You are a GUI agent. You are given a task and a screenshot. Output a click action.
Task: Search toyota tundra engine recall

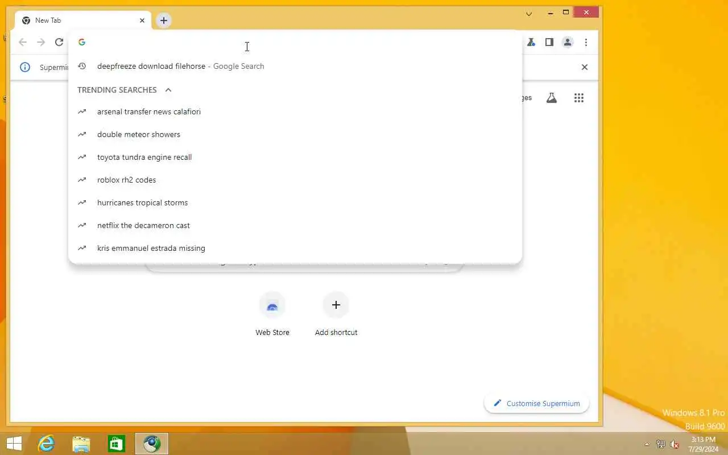click(x=295, y=157)
